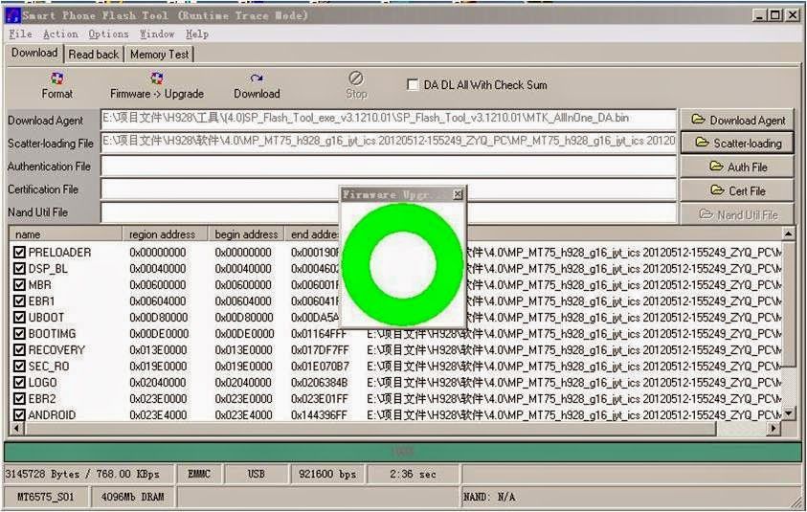The width and height of the screenshot is (807, 512).
Task: Click the Stop icon in toolbar
Action: coord(356,78)
